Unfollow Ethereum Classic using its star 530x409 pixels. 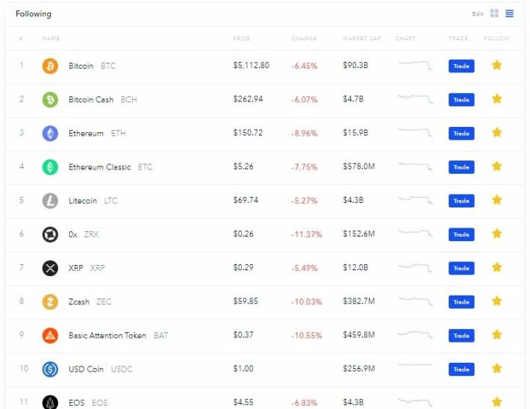496,166
